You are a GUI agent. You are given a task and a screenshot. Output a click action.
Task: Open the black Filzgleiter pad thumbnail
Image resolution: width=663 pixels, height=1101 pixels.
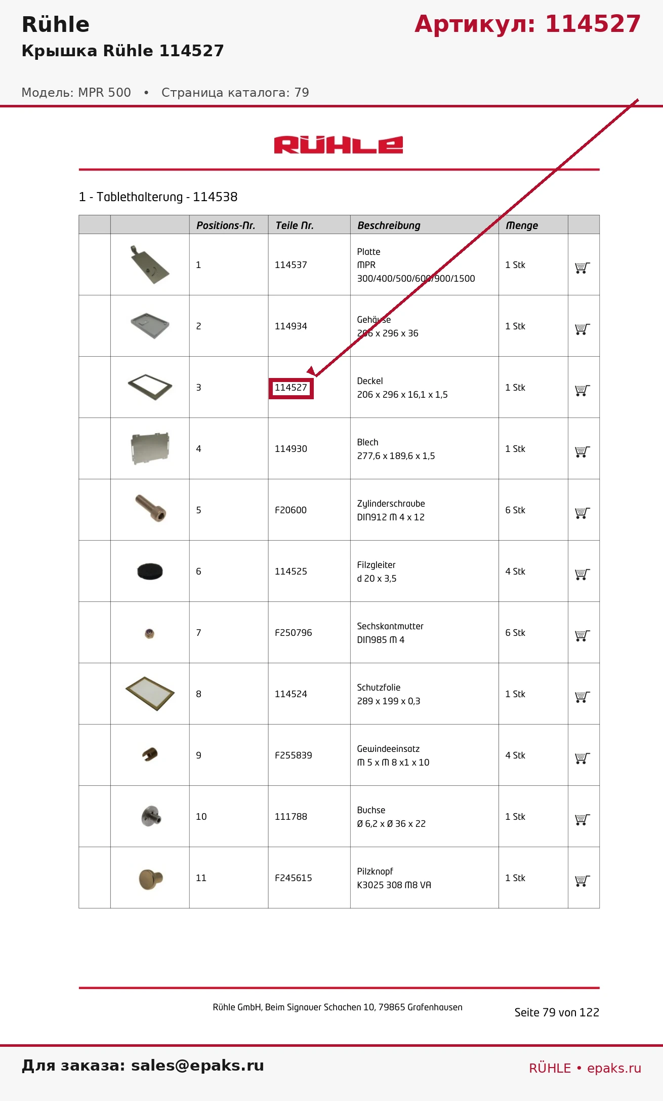tap(150, 571)
